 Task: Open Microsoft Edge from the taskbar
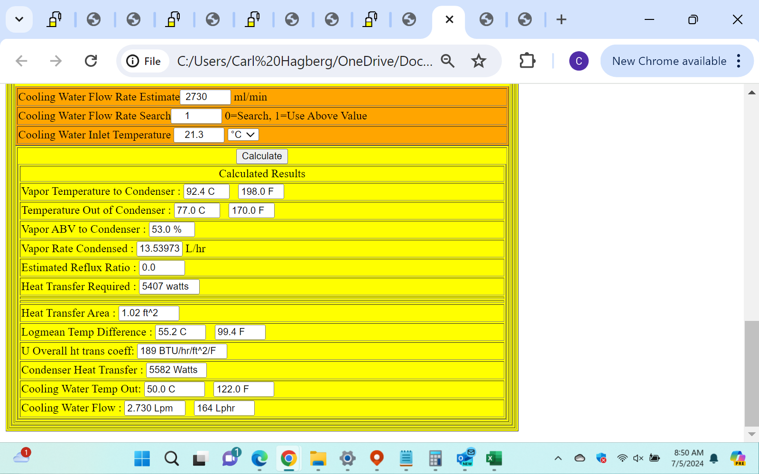[259, 458]
